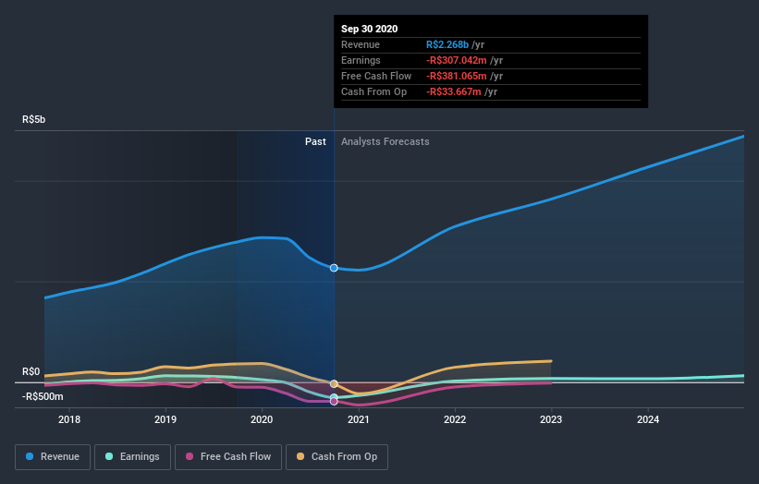The width and height of the screenshot is (759, 484).
Task: Click the 2023 x-axis label
Action: click(551, 419)
